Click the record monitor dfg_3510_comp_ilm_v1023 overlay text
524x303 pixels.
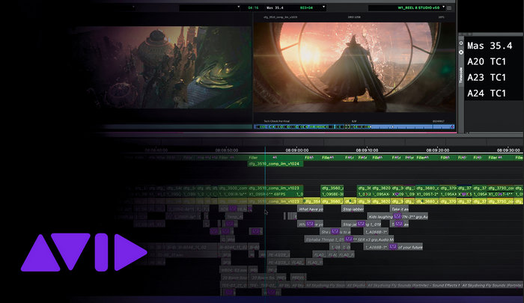[280, 16]
